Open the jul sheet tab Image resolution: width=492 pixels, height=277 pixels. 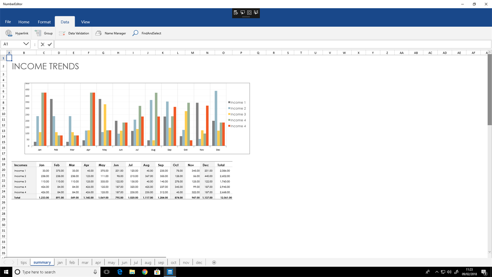[x=136, y=263]
